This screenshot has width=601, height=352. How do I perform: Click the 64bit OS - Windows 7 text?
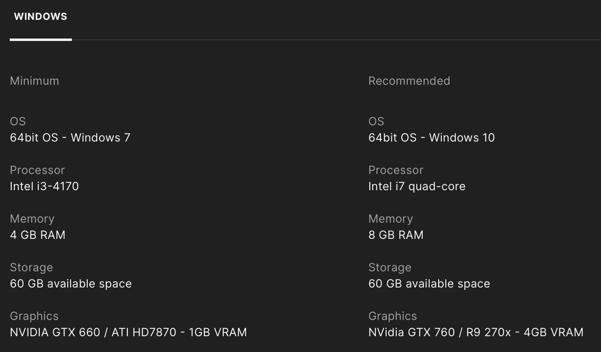[70, 137]
